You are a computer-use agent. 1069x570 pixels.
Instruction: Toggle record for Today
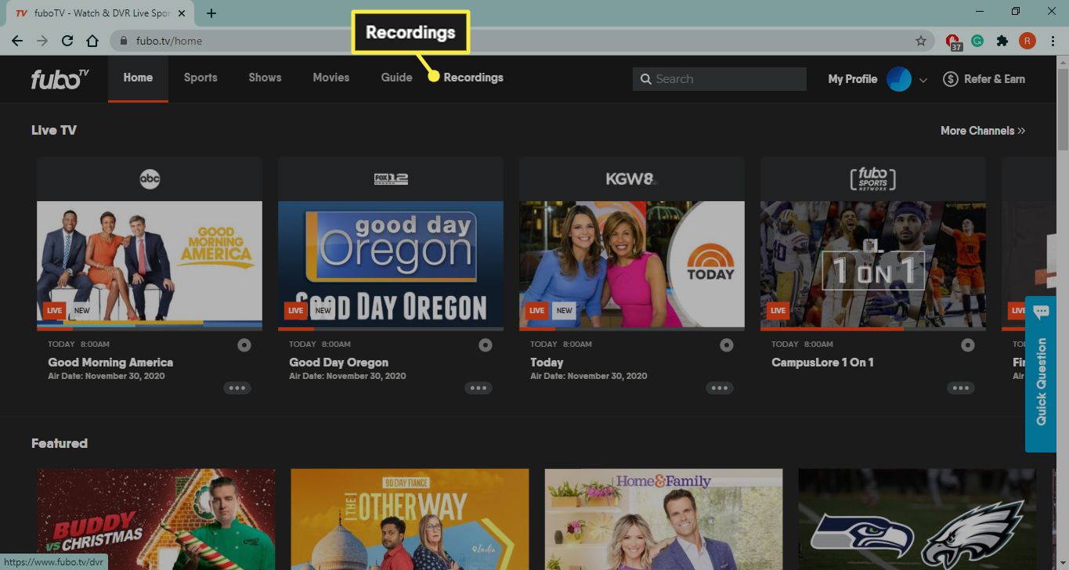pos(727,345)
